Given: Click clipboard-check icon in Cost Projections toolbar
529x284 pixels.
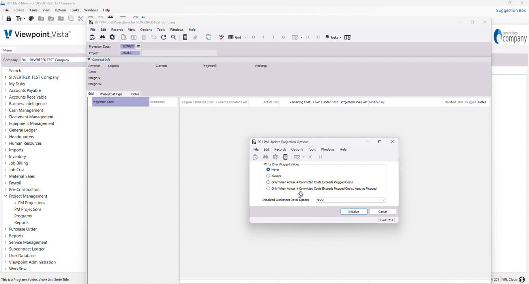Looking at the screenshot, I should (x=92, y=37).
